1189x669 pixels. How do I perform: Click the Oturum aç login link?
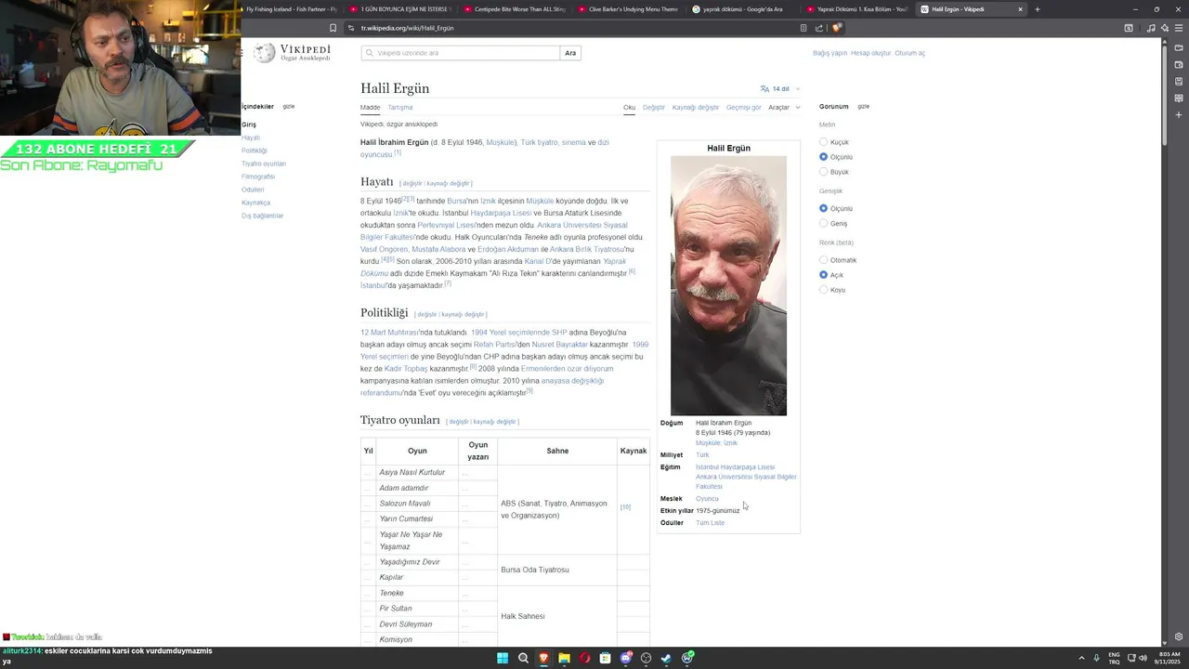909,53
